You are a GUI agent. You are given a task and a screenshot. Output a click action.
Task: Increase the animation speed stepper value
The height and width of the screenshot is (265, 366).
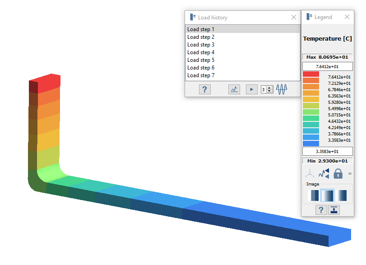click(x=270, y=88)
